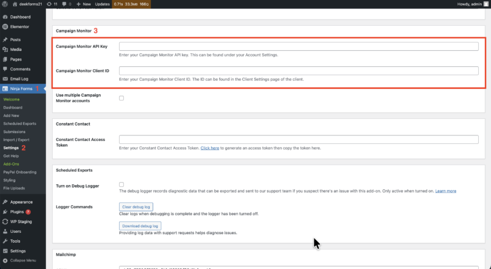This screenshot has height=269, width=491.
Task: Click the Dashboard gauge icon in the sidebar
Action: pyautogui.click(x=5, y=17)
